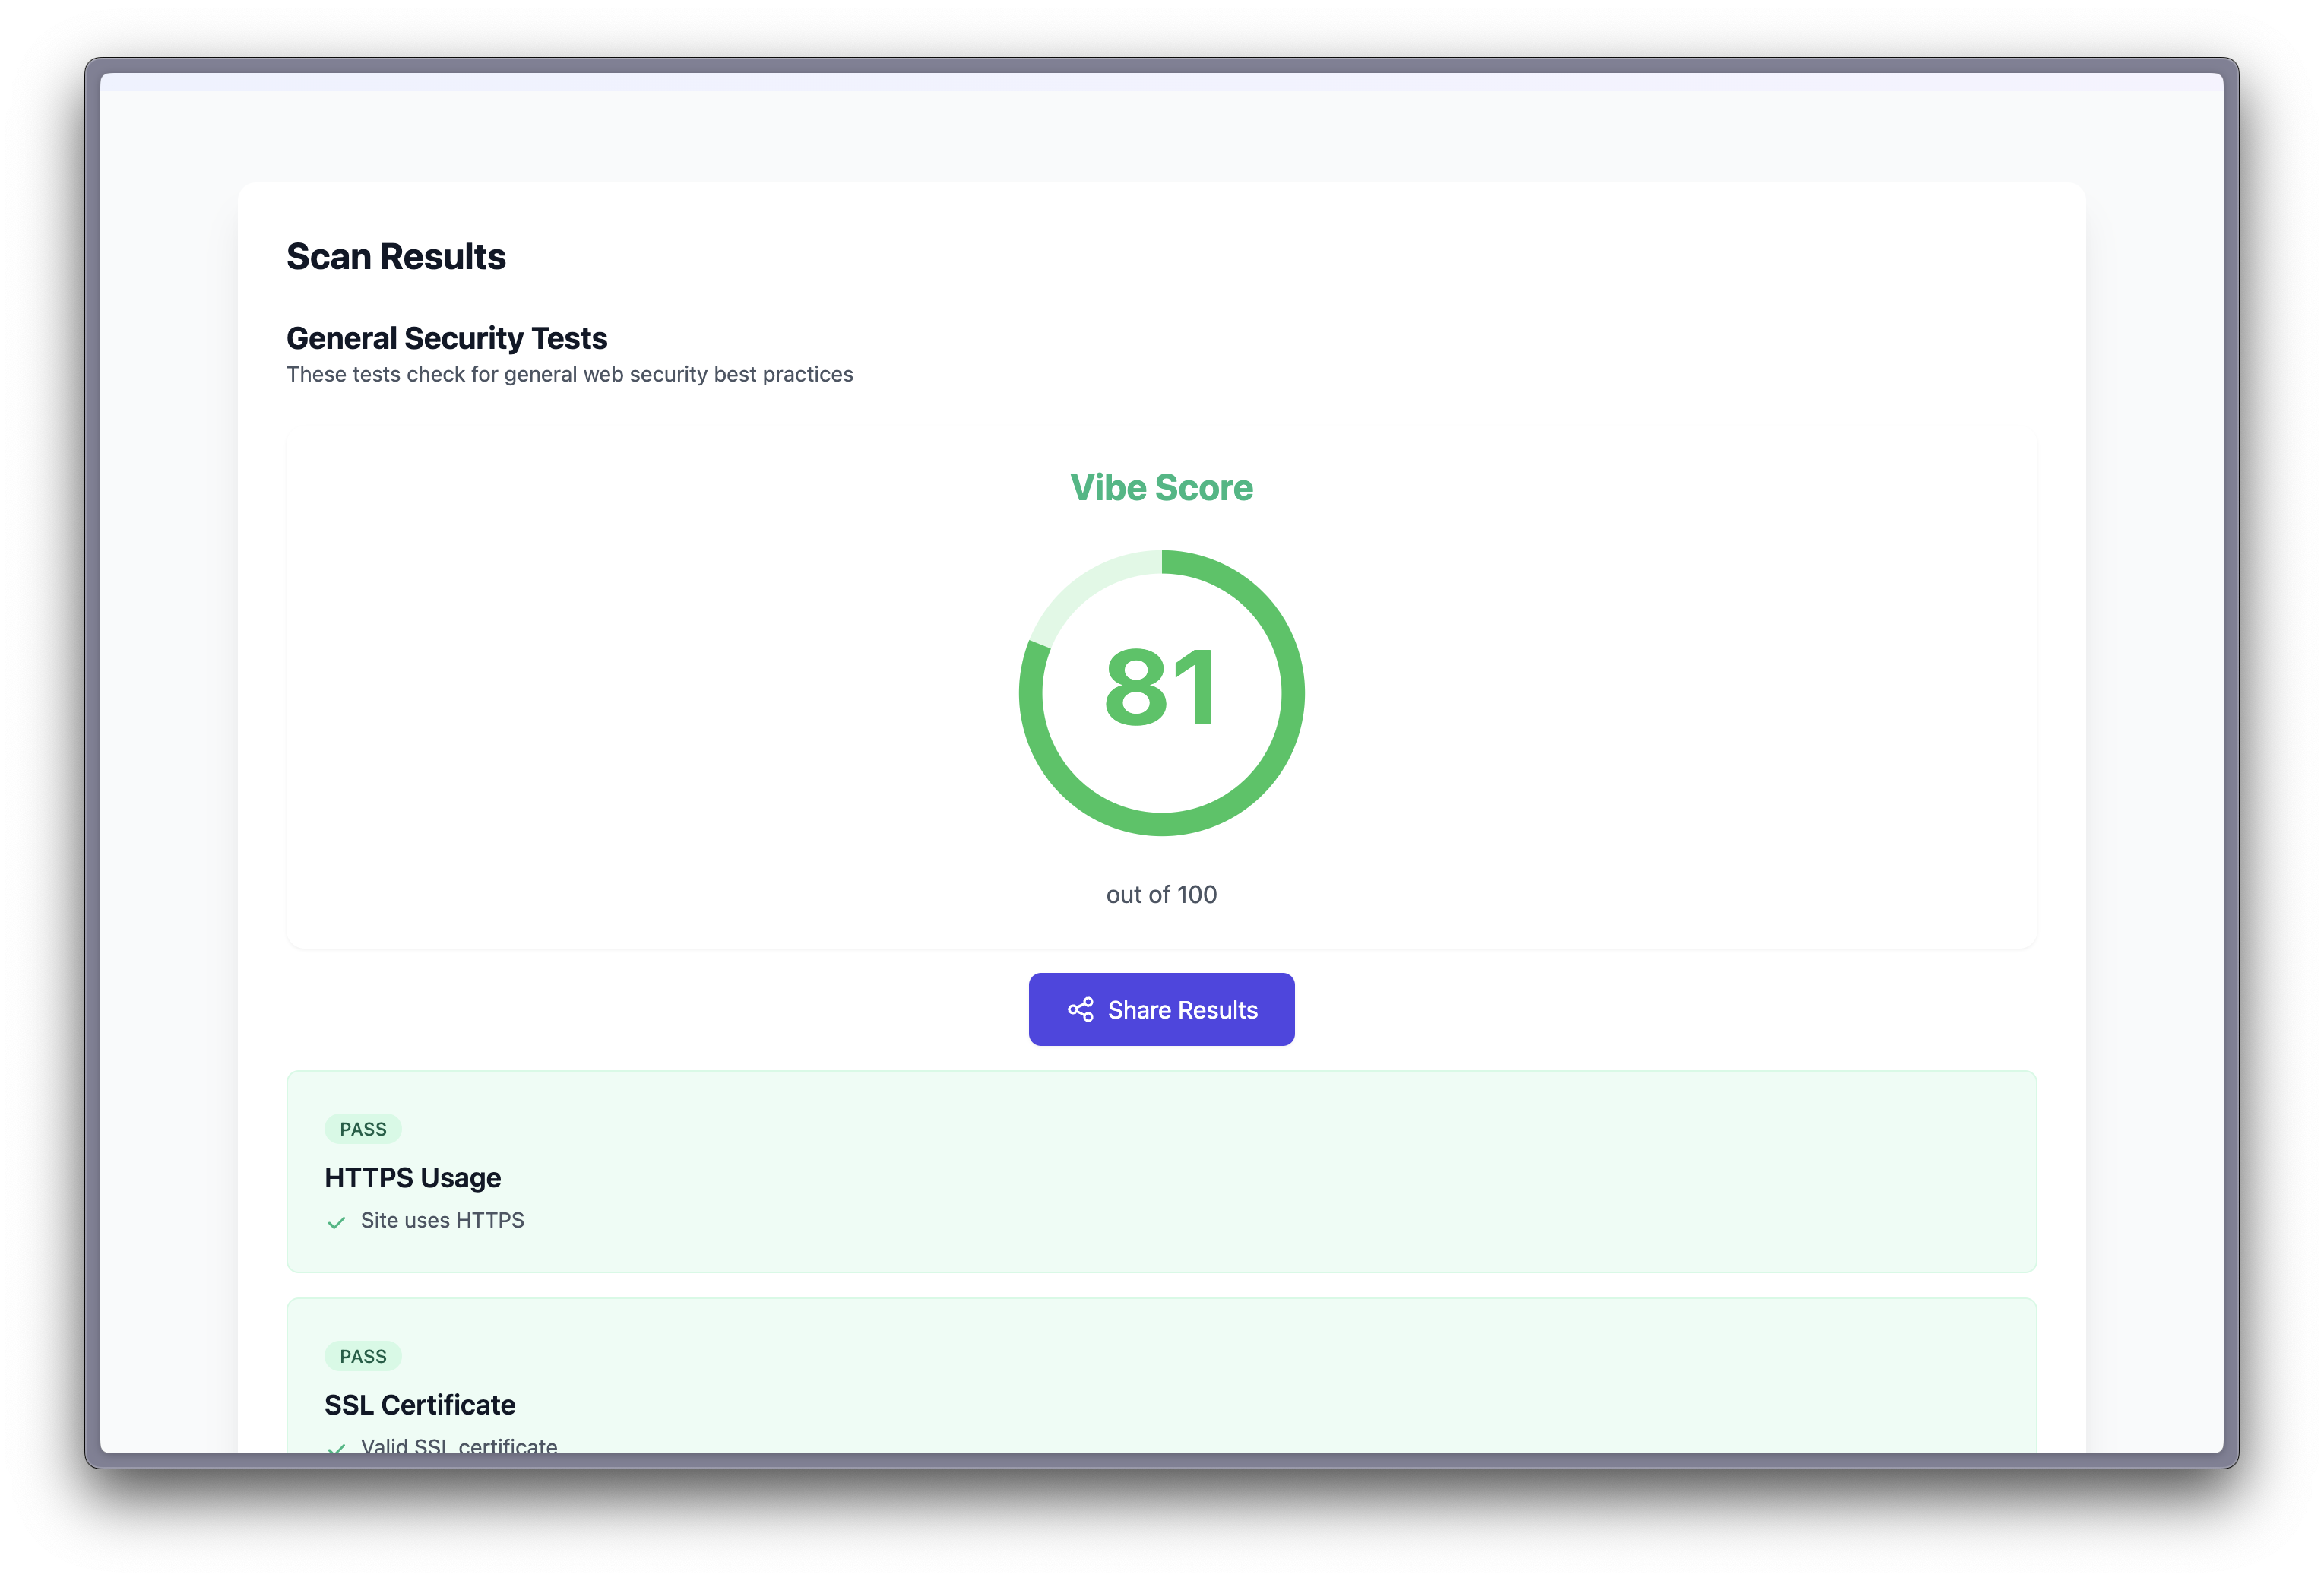This screenshot has width=2324, height=1581.
Task: Open the HTTPS Usage test title
Action: 412,1178
